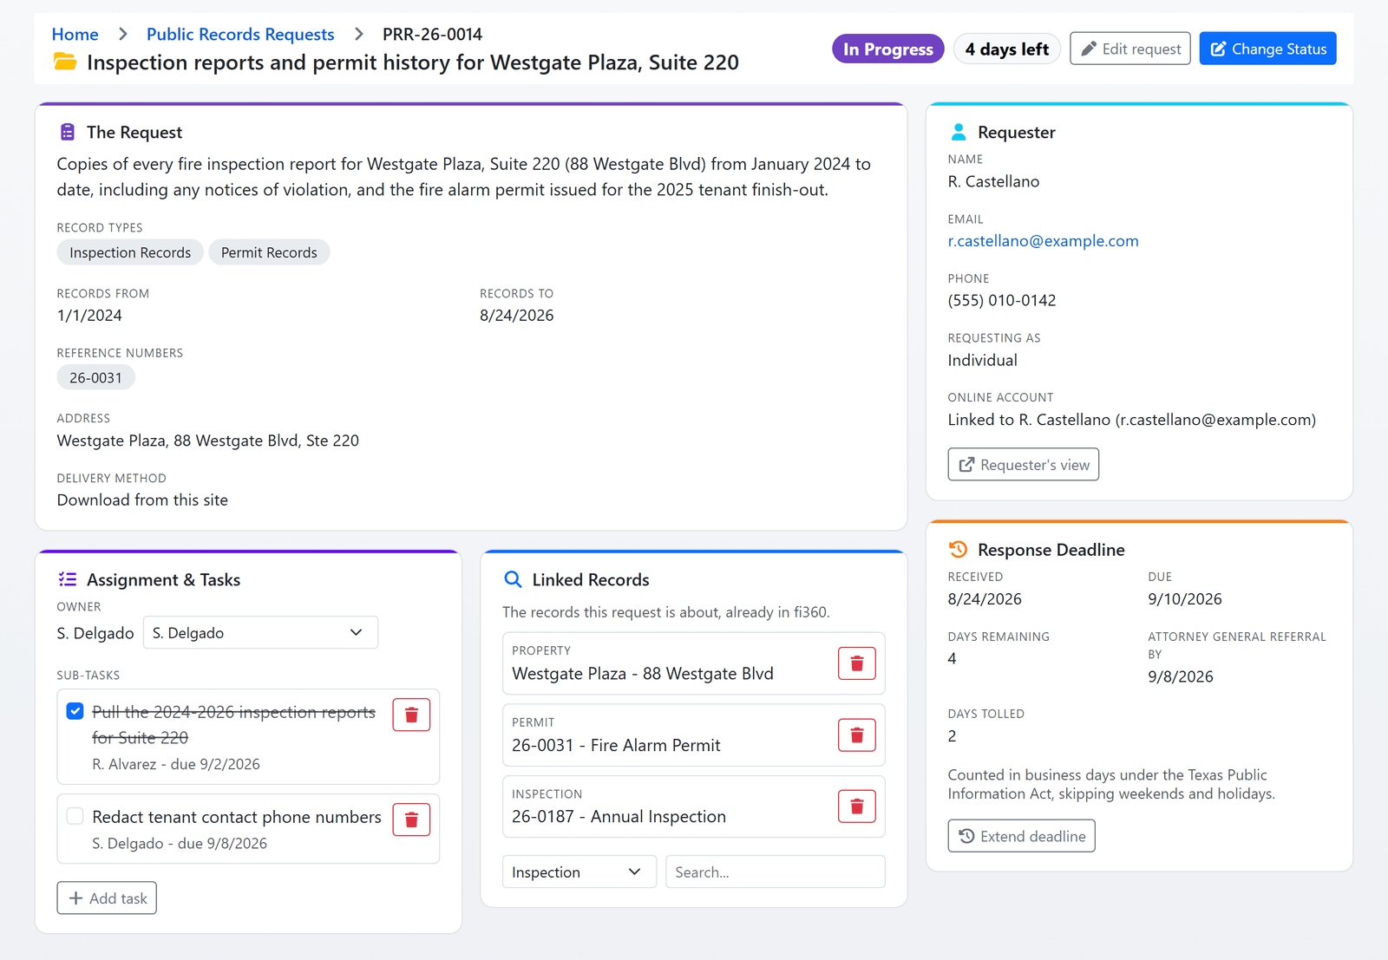Screen dimensions: 1388x960
Task: Focus the linked records Search field
Action: [776, 872]
